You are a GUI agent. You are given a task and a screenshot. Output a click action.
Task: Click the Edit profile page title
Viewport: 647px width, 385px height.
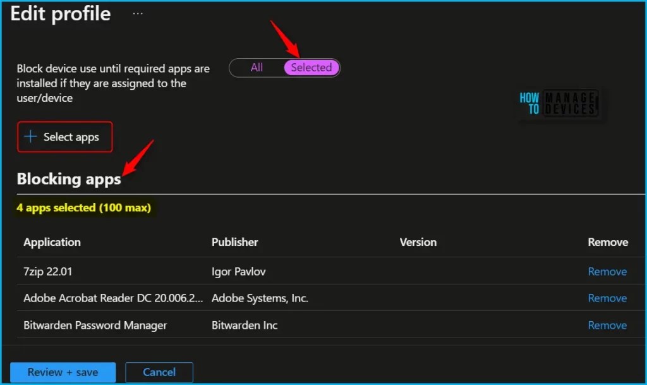click(x=60, y=13)
